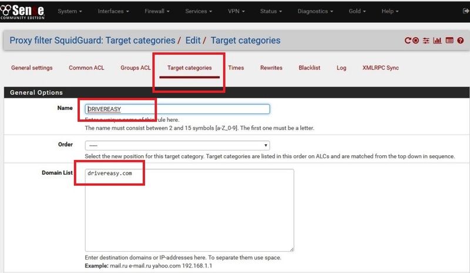Screen dimensions: 470x273
Task: Expand the Order dropdown
Action: pos(177,145)
